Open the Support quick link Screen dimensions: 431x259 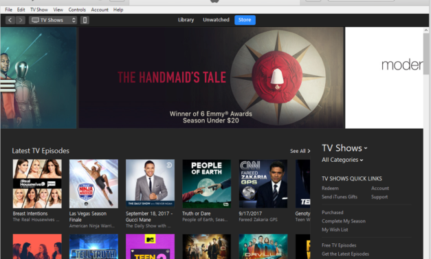(379, 197)
